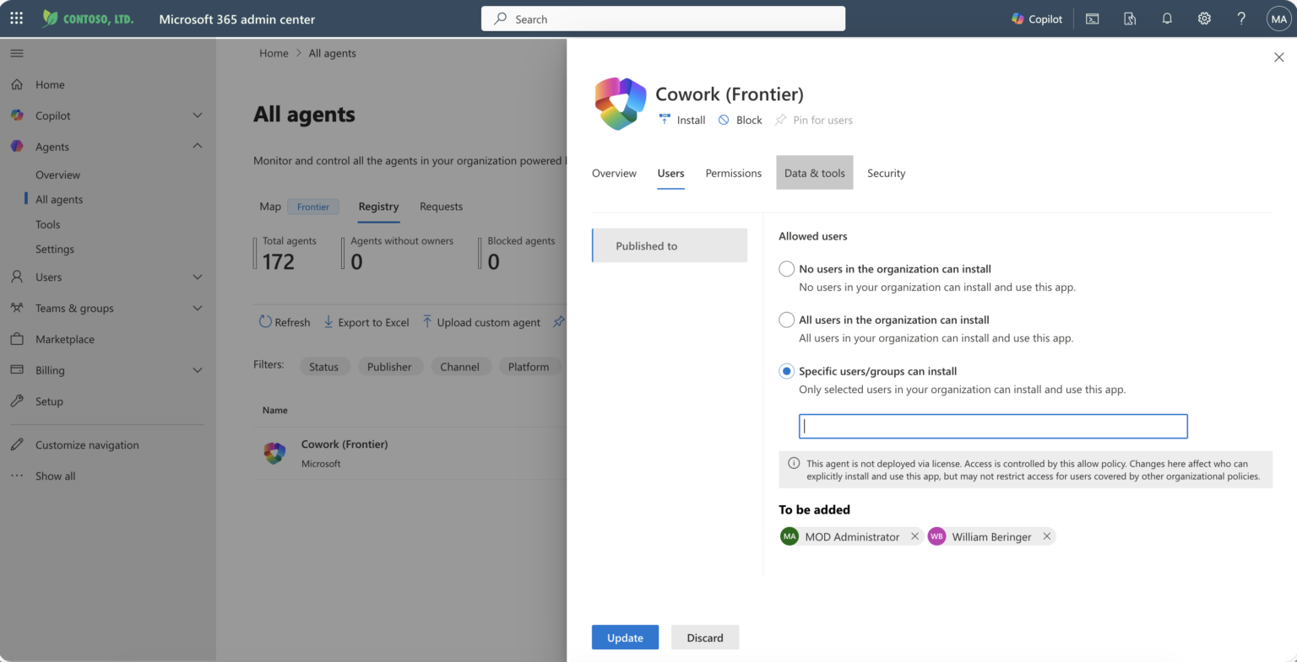Open the Cloud Shell terminal icon
The image size is (1297, 662).
click(x=1092, y=19)
